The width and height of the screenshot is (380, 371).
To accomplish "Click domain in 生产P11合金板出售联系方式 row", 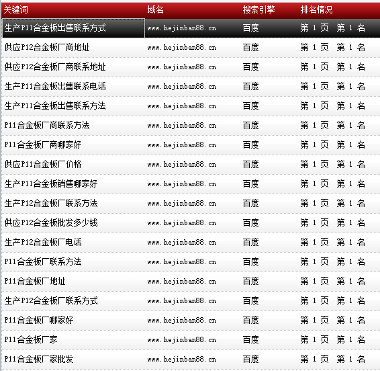I will pos(182,28).
